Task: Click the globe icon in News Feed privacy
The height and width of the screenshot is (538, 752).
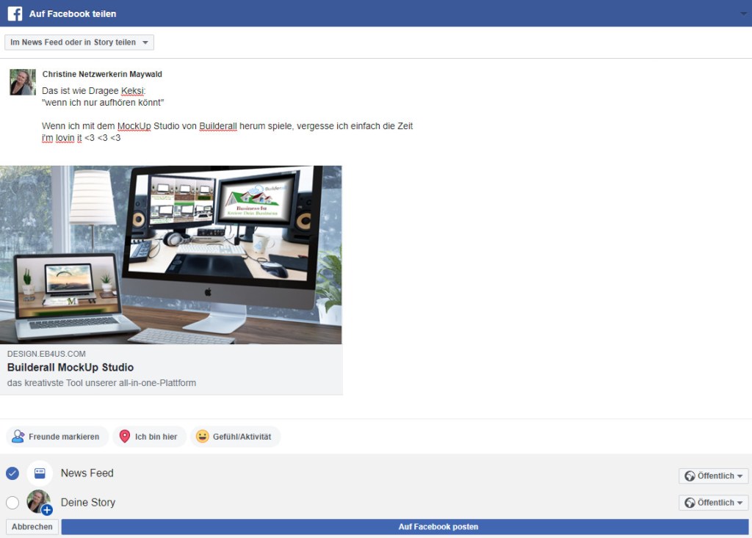Action: [690, 476]
